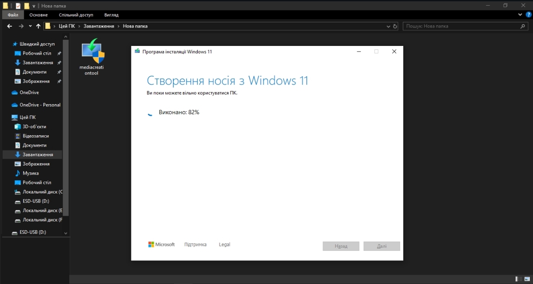Open Зображення under Цей ПК
This screenshot has width=533, height=284.
click(x=36, y=164)
